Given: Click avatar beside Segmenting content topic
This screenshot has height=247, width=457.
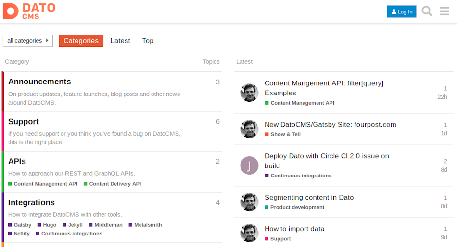Looking at the screenshot, I should click(x=249, y=201).
